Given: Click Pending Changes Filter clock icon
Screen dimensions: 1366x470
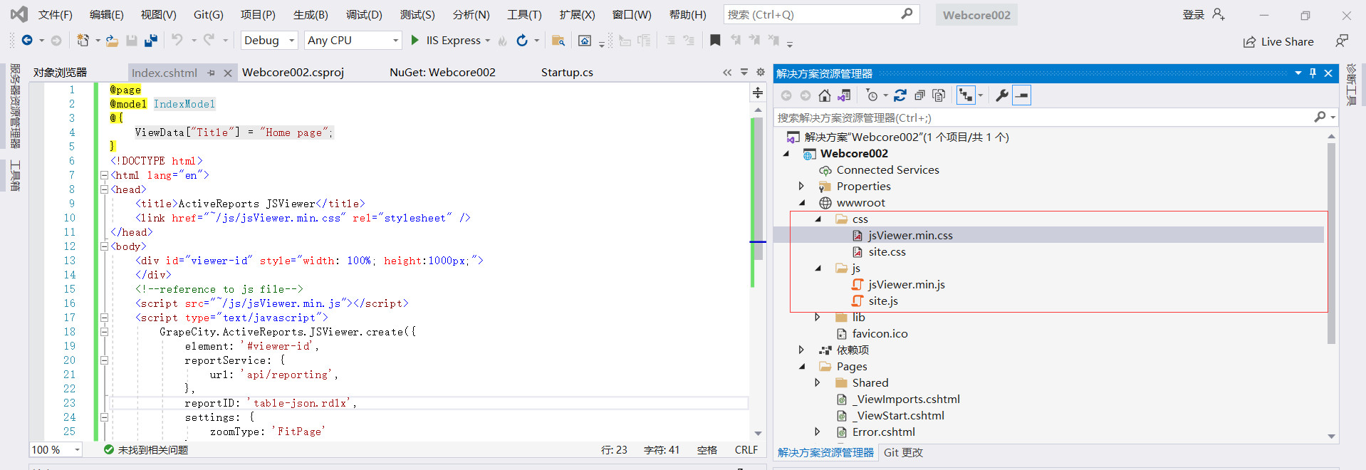Looking at the screenshot, I should coord(872,95).
